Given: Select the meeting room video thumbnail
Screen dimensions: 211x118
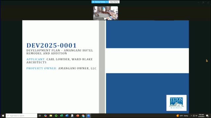Looking at the screenshot, I should [105, 13].
